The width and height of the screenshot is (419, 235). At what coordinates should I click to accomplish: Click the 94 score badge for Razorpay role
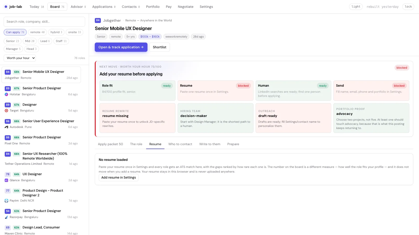click(x=8, y=211)
